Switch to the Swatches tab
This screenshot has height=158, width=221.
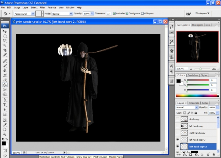193,75
